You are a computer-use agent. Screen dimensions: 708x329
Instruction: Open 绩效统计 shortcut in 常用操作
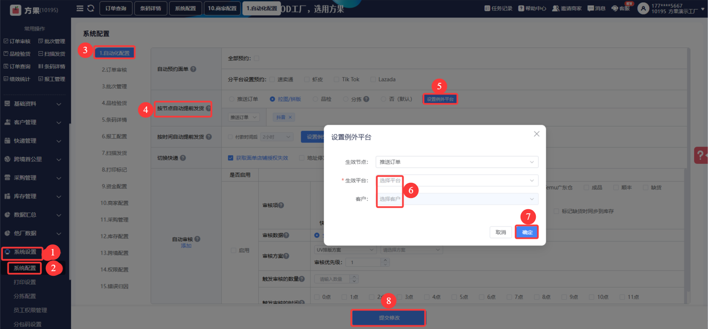click(17, 79)
